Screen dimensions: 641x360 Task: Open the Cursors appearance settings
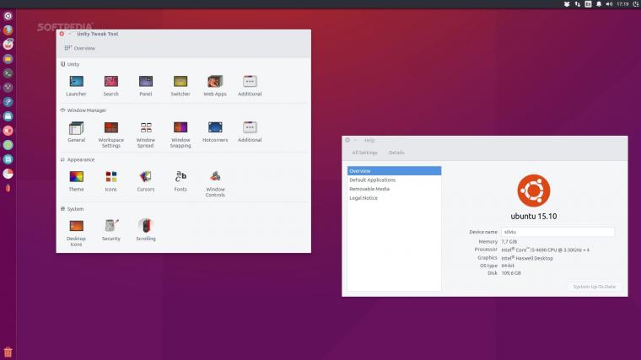(x=146, y=181)
